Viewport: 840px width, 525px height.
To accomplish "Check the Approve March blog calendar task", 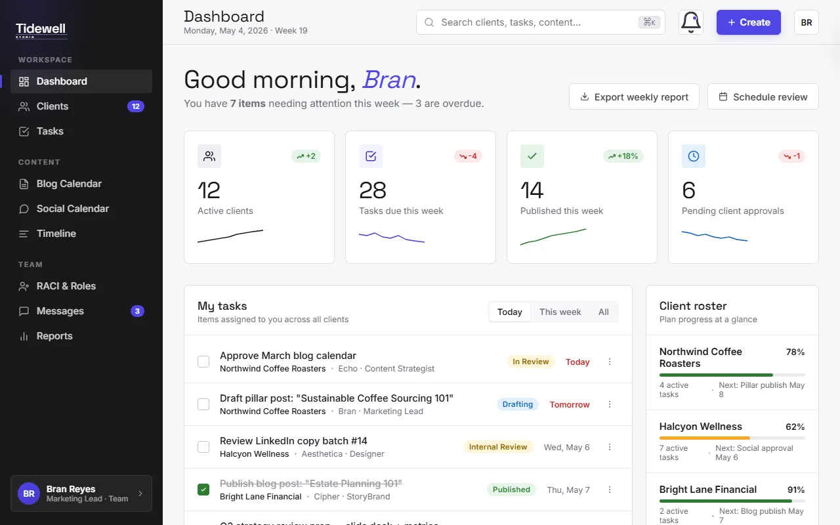I will [203, 362].
